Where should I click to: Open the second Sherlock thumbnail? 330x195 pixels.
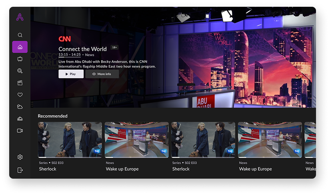203,140
